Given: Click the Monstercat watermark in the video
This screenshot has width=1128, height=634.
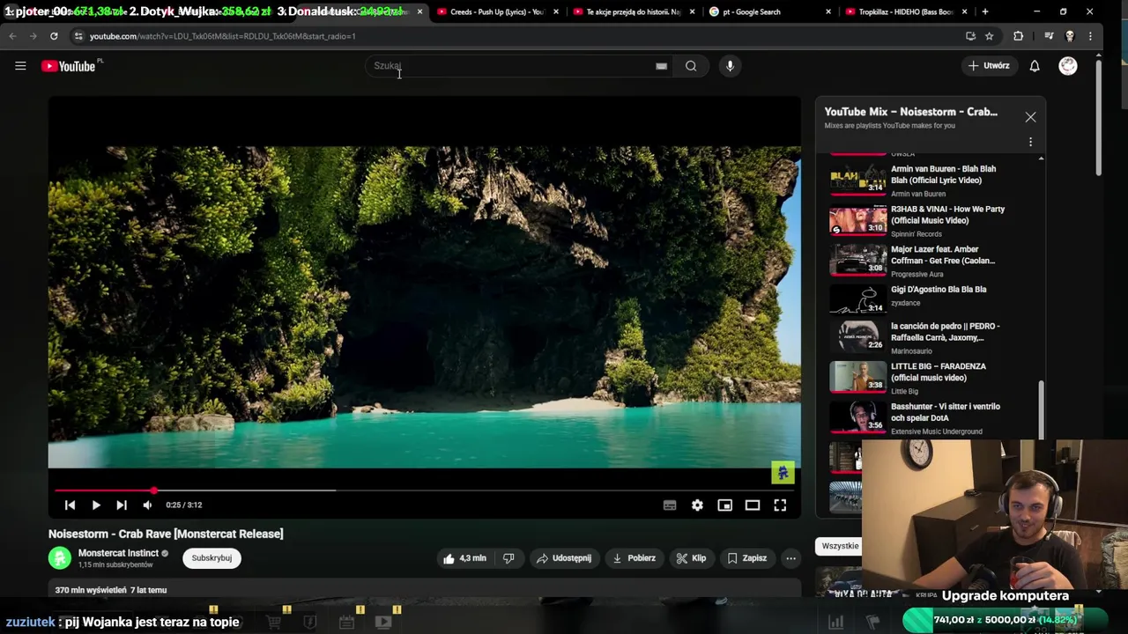Looking at the screenshot, I should (783, 473).
